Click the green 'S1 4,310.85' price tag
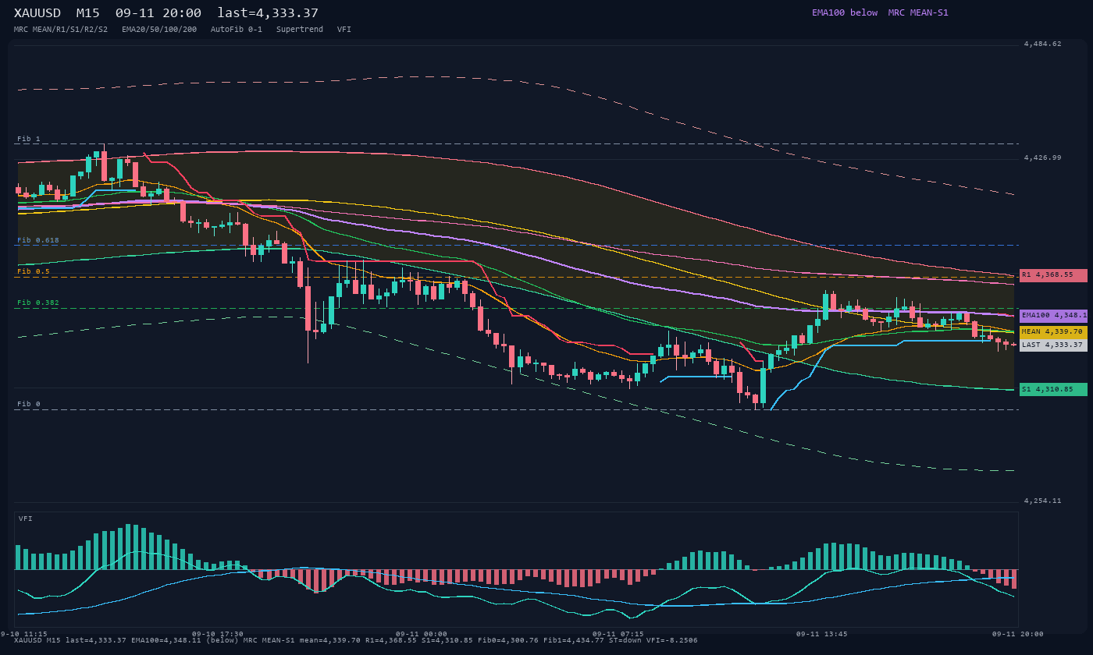The height and width of the screenshot is (655, 1093). click(x=1053, y=389)
